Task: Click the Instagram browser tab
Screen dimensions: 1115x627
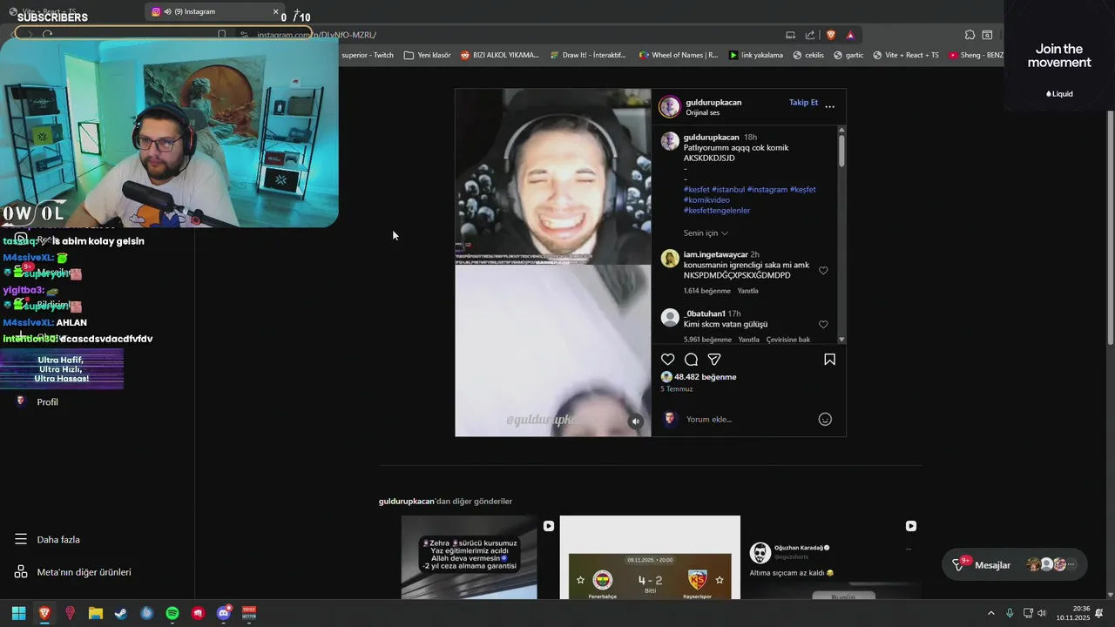Action: pyautogui.click(x=213, y=11)
